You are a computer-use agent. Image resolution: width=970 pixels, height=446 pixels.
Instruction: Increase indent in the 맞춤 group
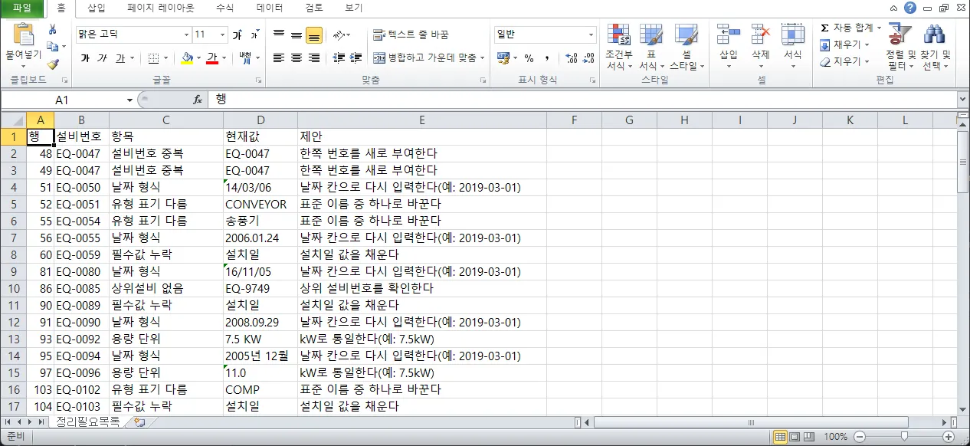pyautogui.click(x=356, y=58)
